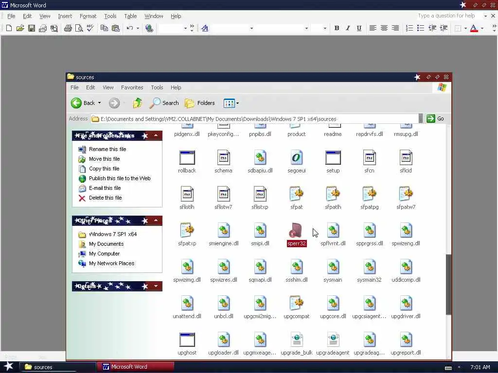Run Spelling and Grammar check icon
Viewport: 498px width, 373px height.
90,28
